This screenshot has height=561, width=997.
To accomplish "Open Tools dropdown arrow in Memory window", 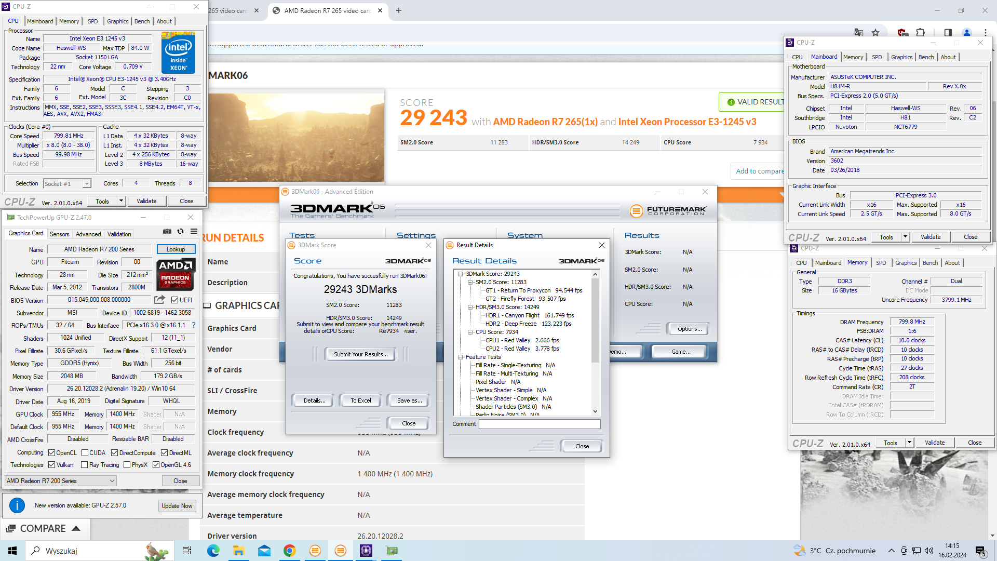I will tap(909, 443).
